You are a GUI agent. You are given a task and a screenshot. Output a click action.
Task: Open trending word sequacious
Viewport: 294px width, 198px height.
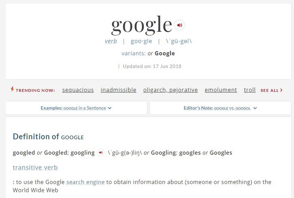coord(78,90)
